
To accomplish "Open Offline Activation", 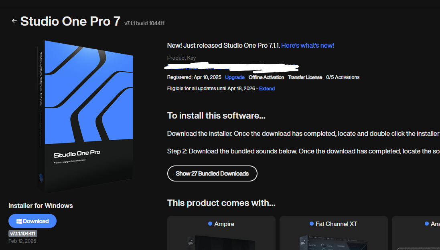I will click(x=266, y=77).
